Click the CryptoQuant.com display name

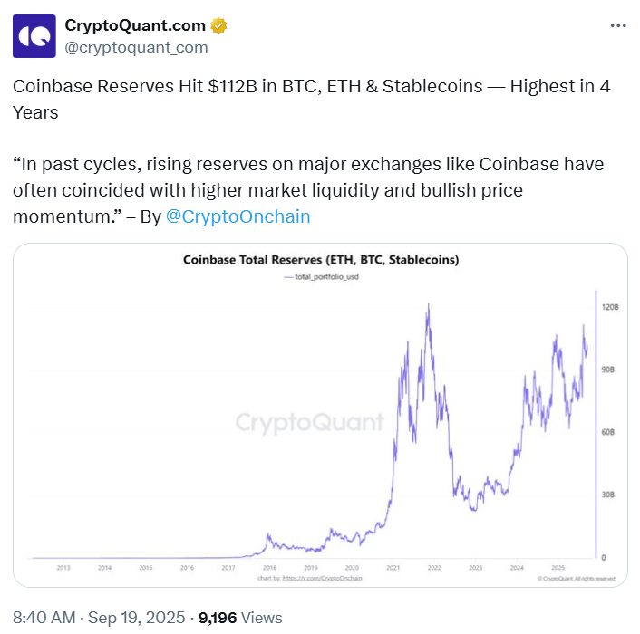(x=135, y=25)
